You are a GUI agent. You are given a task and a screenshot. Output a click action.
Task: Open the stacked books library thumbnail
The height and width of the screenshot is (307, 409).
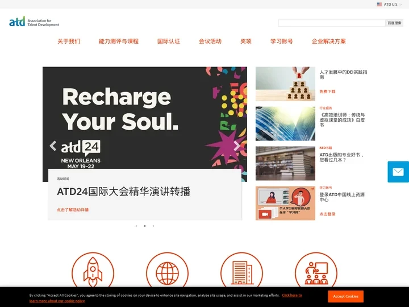(x=285, y=163)
